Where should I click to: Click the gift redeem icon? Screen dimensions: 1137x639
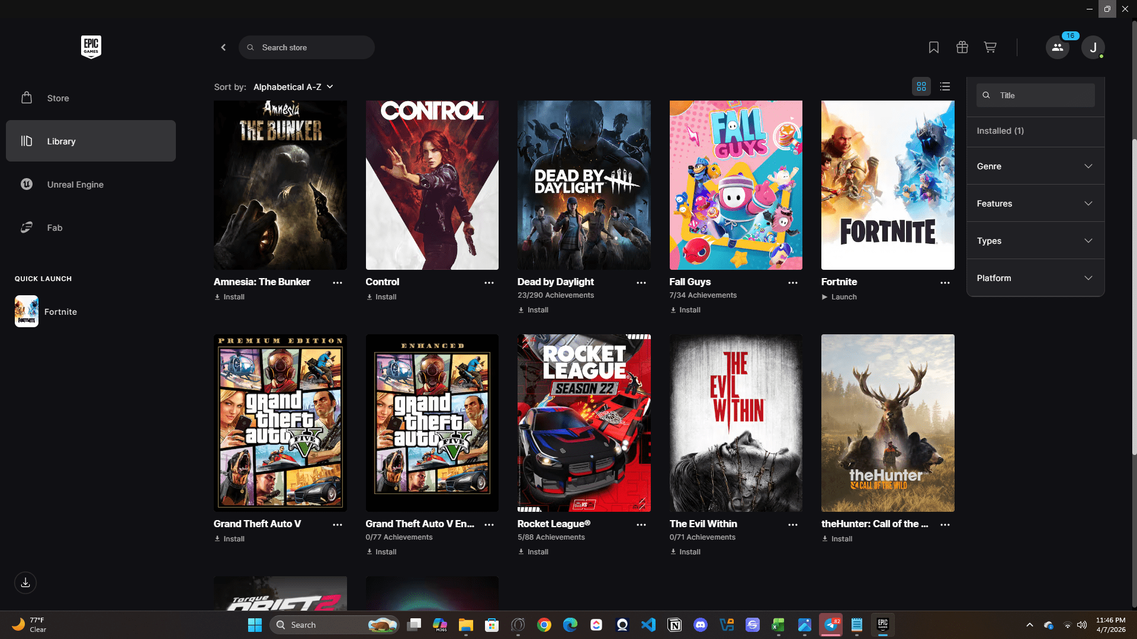(962, 47)
